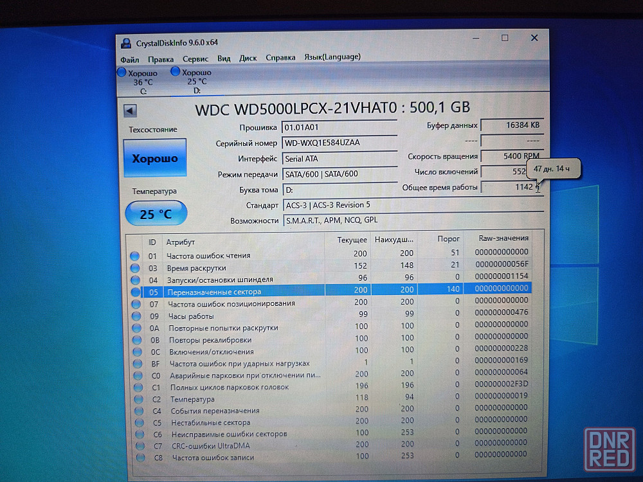
Task: Click status circle for attribute C8
Action: click(141, 458)
